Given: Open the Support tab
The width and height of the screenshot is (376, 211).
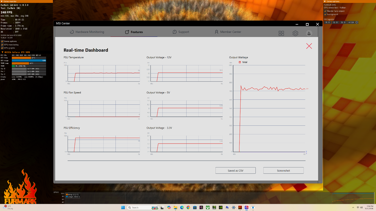Looking at the screenshot, I should point(181,32).
